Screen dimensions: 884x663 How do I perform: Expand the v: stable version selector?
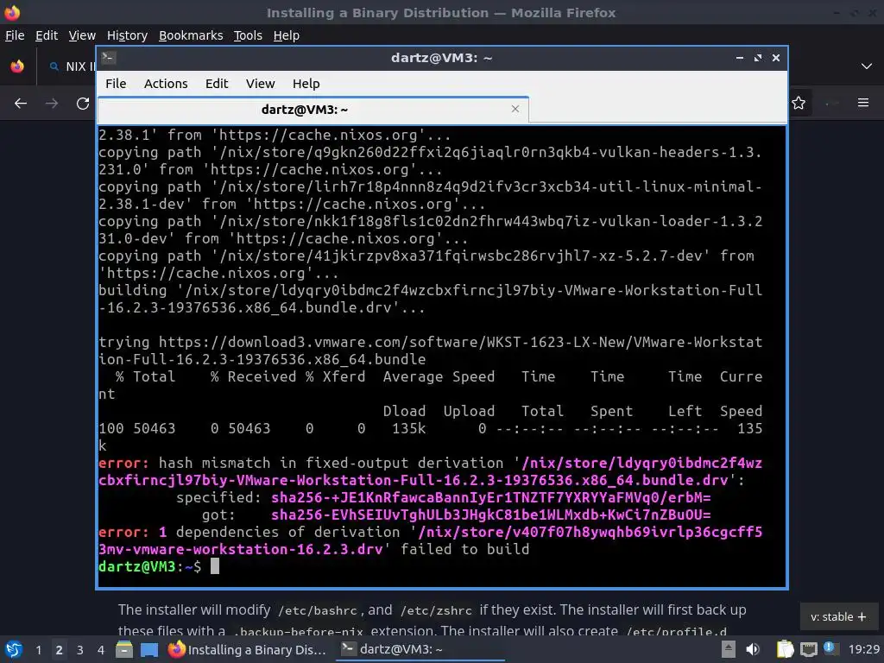coord(838,616)
